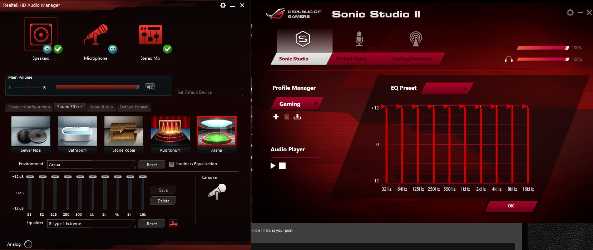The height and width of the screenshot is (250, 593).
Task: Open the graphic equalizer view icon
Action: (x=174, y=224)
